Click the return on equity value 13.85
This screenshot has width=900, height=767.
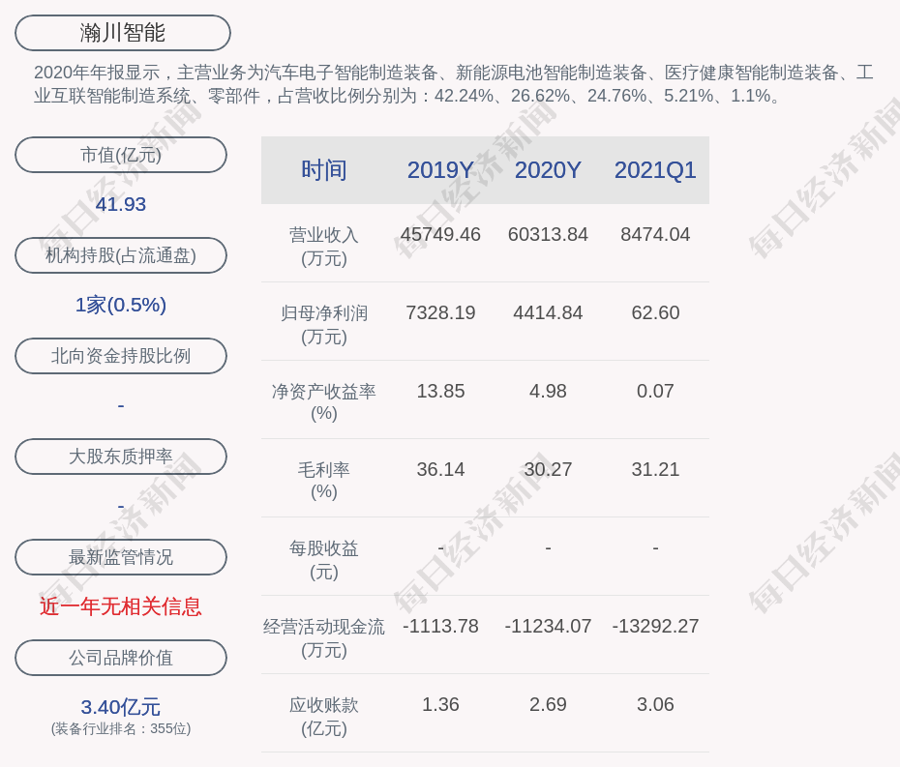pos(440,392)
